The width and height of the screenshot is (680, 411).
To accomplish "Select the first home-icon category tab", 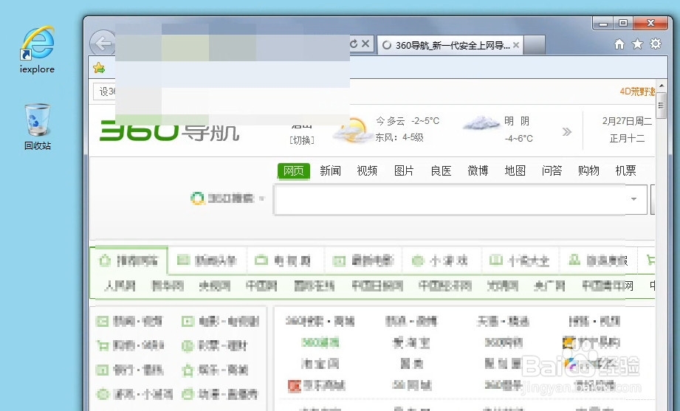I will 128,260.
